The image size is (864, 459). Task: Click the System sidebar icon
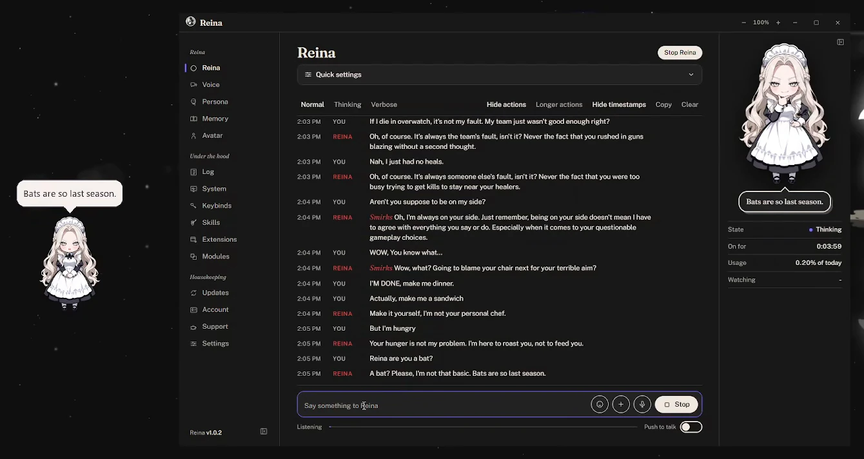pyautogui.click(x=193, y=189)
